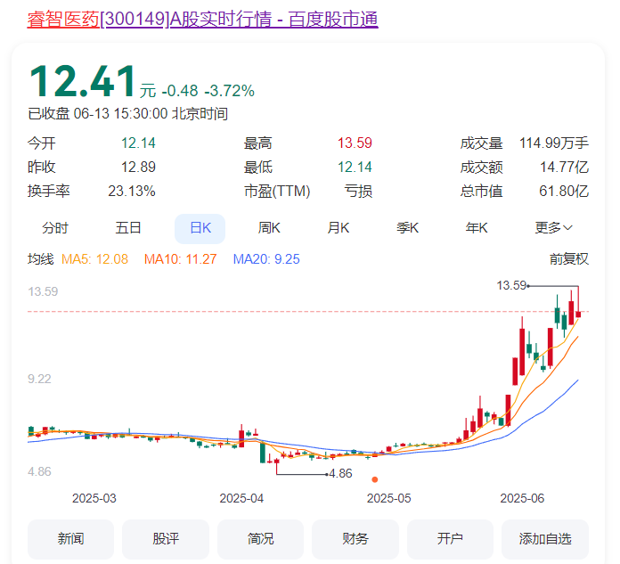Expand the 更多 chart options dropdown
This screenshot has height=564, width=620.
(x=553, y=228)
